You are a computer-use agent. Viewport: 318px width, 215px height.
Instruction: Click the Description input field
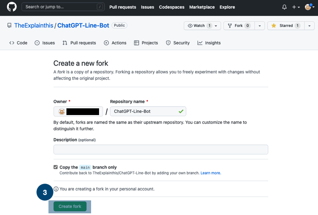point(161,150)
